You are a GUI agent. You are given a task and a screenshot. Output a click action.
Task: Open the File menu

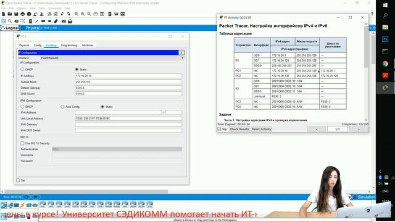point(4,8)
